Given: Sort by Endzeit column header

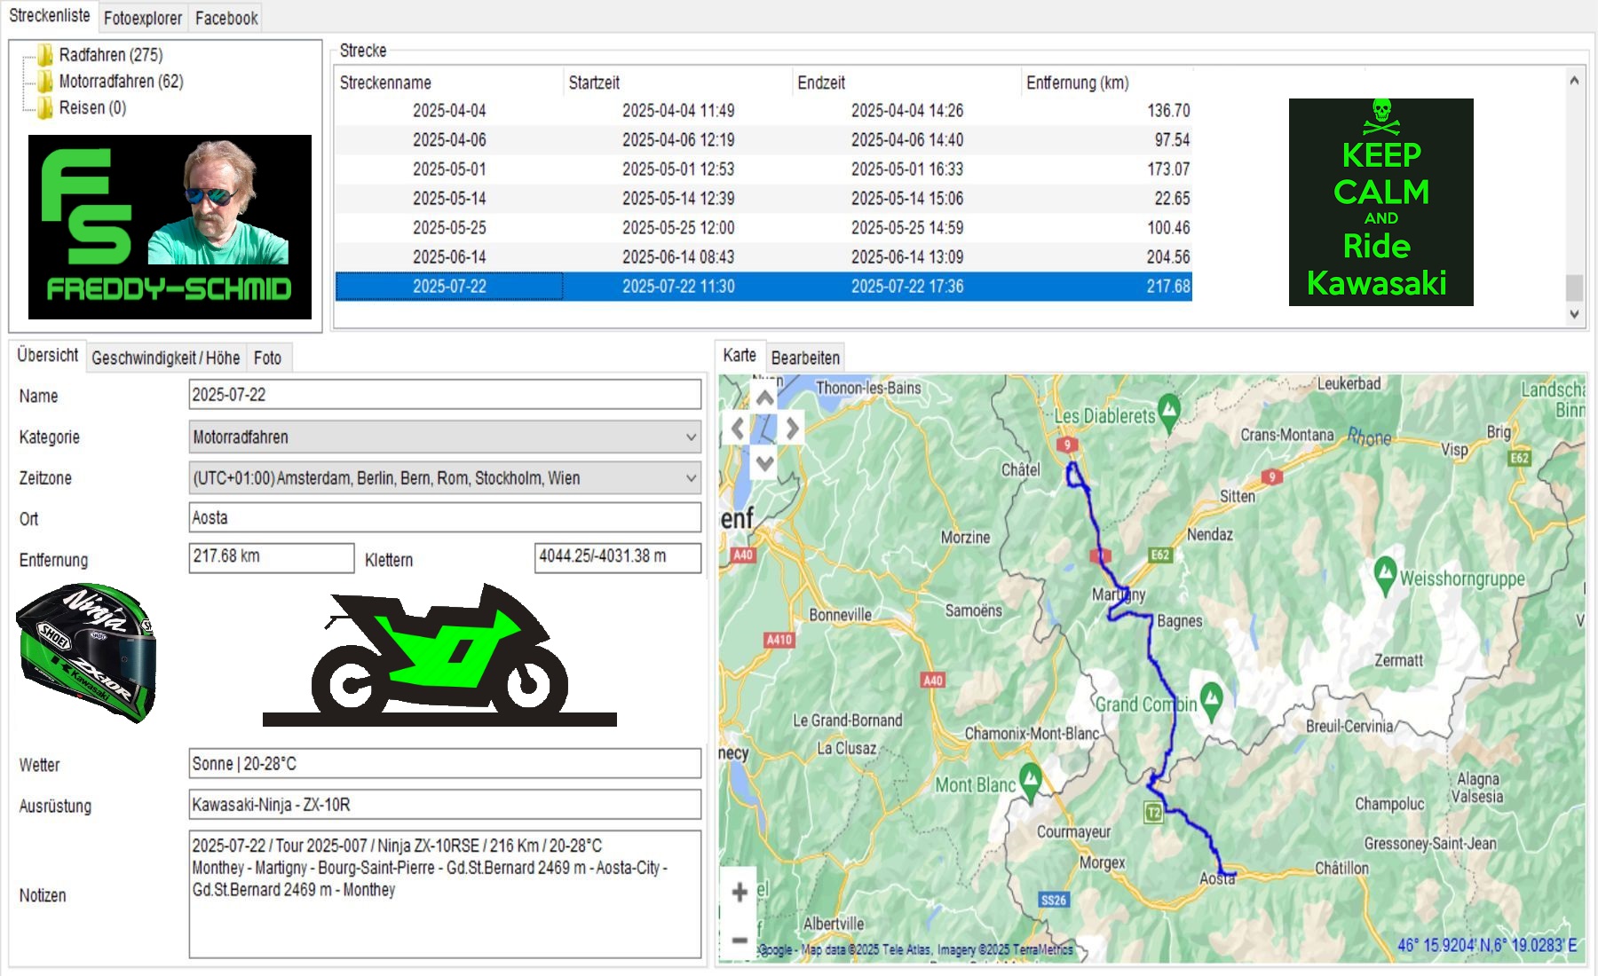Looking at the screenshot, I should point(906,83).
